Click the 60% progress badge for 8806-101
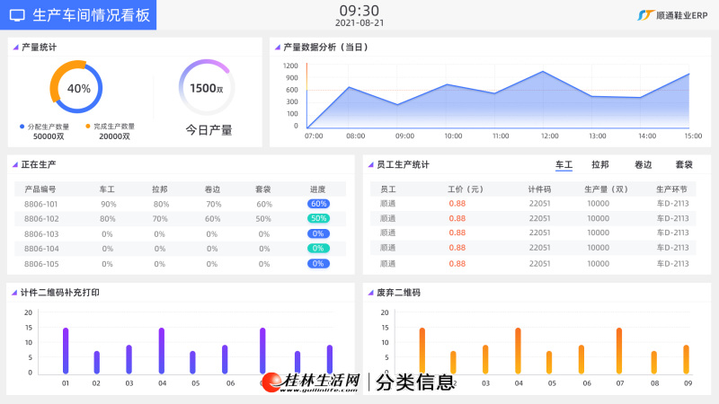The image size is (719, 404). [x=319, y=204]
